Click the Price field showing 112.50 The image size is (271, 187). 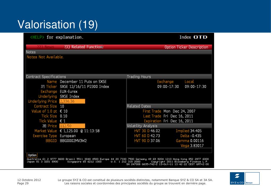[x=72, y=126]
